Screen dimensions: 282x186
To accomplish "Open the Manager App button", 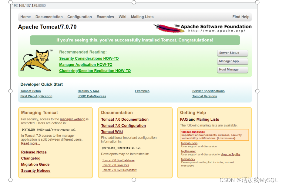I will point(233,61).
